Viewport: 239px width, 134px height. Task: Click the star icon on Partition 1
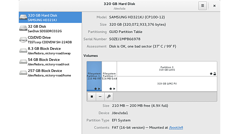[95, 89]
